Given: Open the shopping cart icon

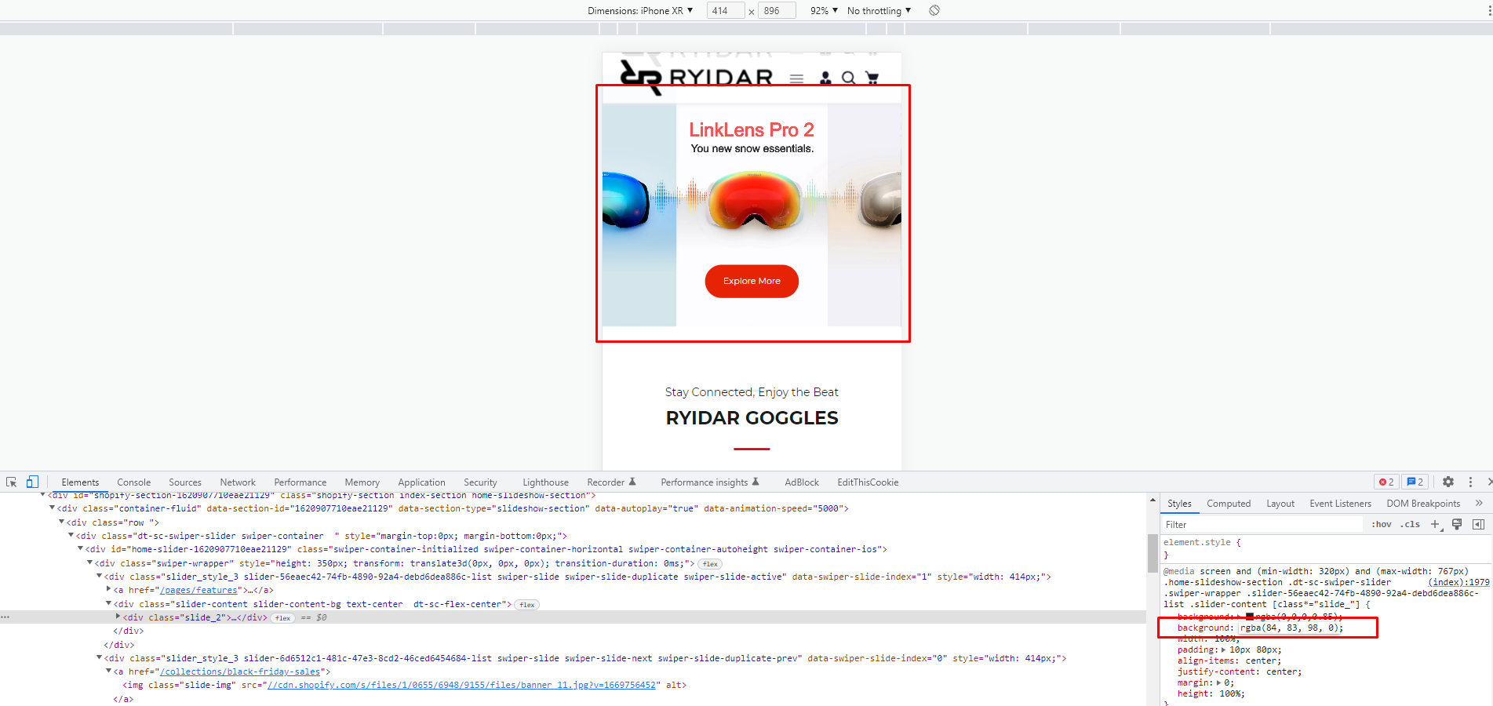Looking at the screenshot, I should pos(872,78).
